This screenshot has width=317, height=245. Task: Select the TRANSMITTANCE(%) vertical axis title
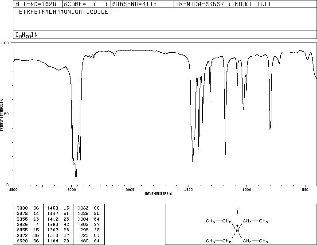click(1, 114)
